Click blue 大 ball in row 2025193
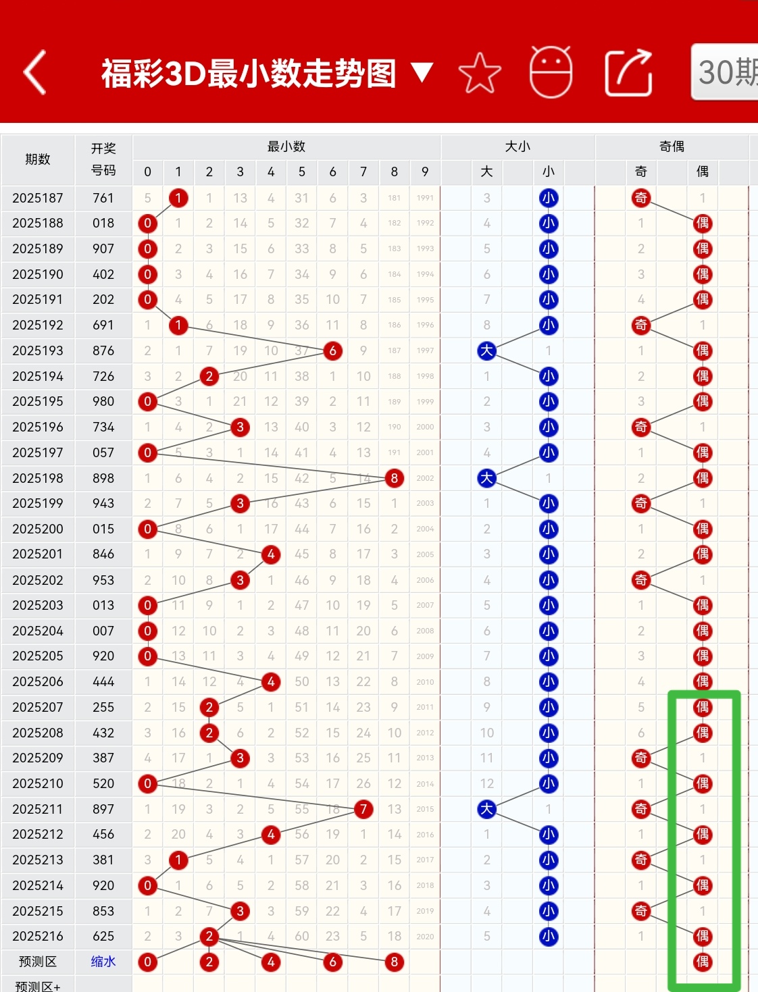The width and height of the screenshot is (758, 992). (x=486, y=350)
